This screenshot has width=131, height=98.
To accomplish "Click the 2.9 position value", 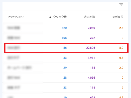I will (x=121, y=68).
